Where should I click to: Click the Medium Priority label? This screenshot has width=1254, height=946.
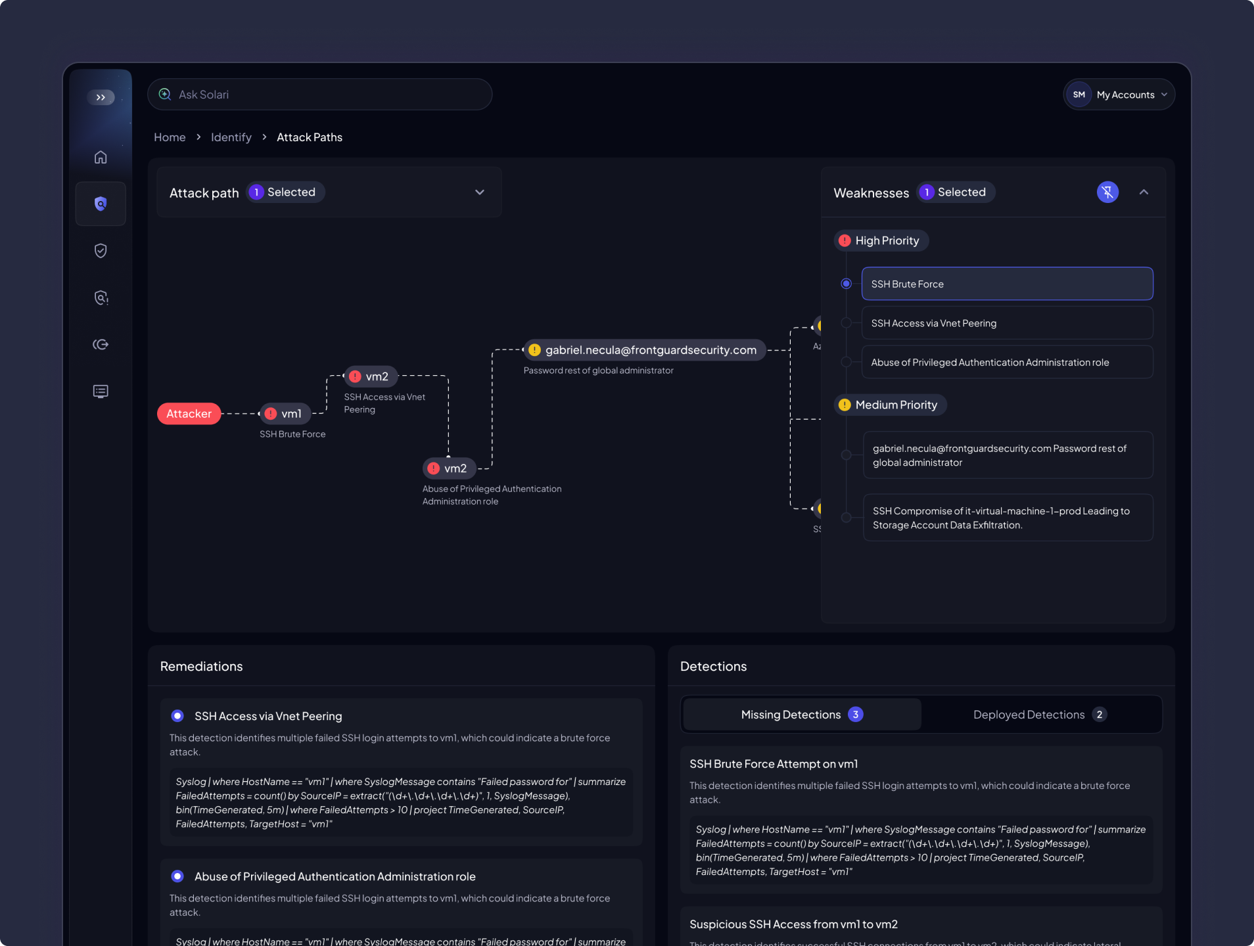(896, 405)
